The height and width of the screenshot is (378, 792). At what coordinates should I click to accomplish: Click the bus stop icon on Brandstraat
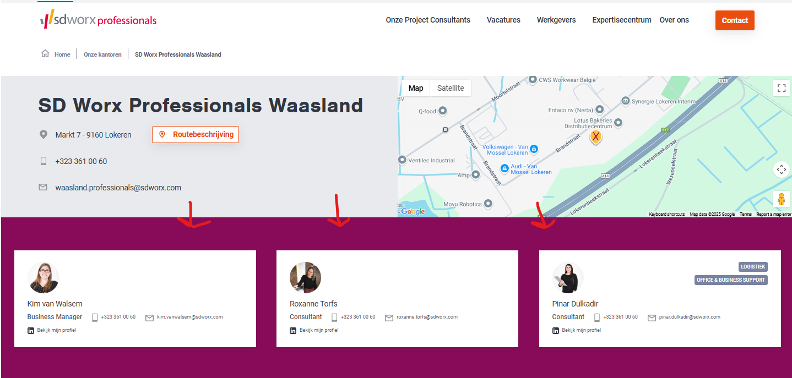point(445,130)
